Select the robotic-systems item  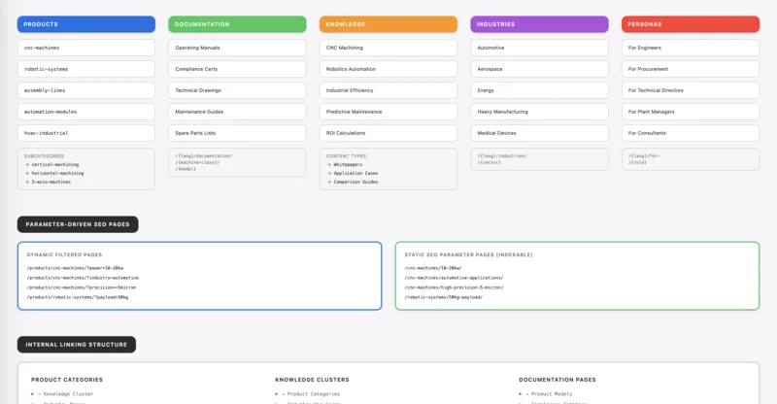(86, 69)
